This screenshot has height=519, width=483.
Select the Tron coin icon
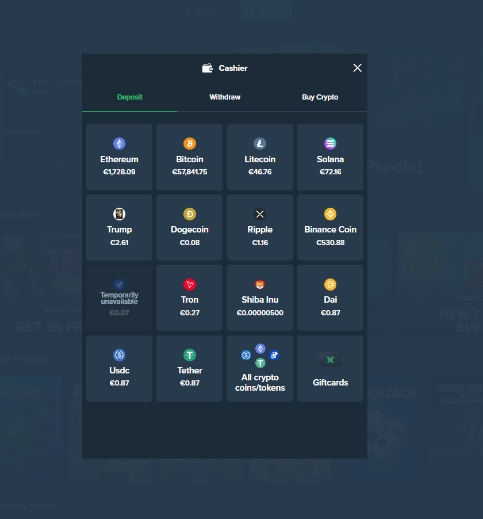[x=189, y=284]
